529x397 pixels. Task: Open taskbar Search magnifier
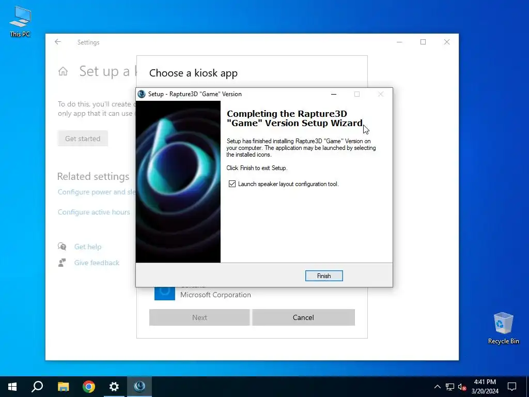37,387
